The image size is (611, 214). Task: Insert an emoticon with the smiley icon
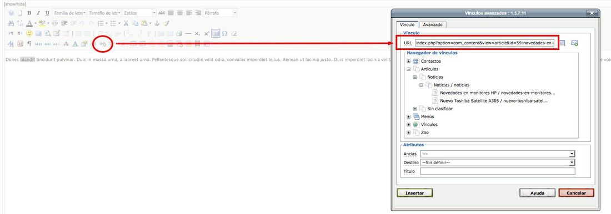[29, 33]
